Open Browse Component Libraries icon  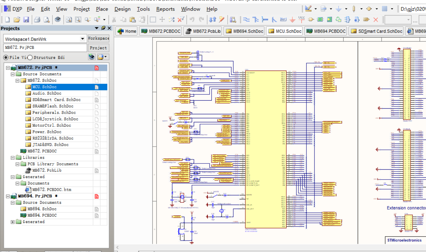[233, 20]
